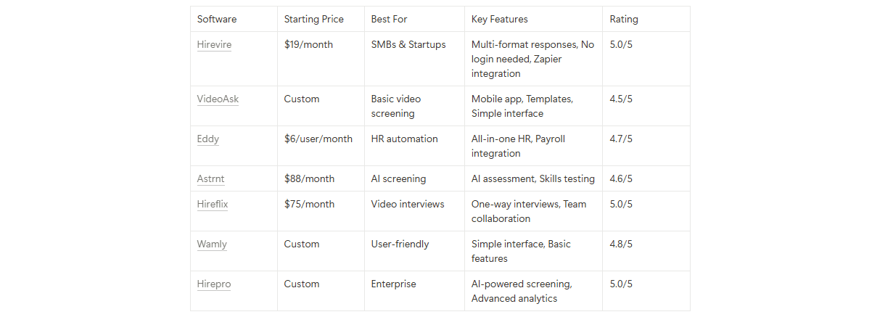
Task: Click the Software column header
Action: [217, 20]
